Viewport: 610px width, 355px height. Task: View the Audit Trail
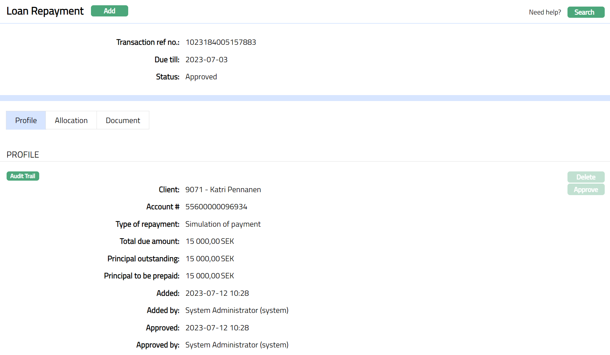(23, 176)
